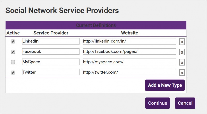This screenshot has height=114, width=207.
Task: Uncheck the LinkedIn active checkbox
Action: pos(13,41)
